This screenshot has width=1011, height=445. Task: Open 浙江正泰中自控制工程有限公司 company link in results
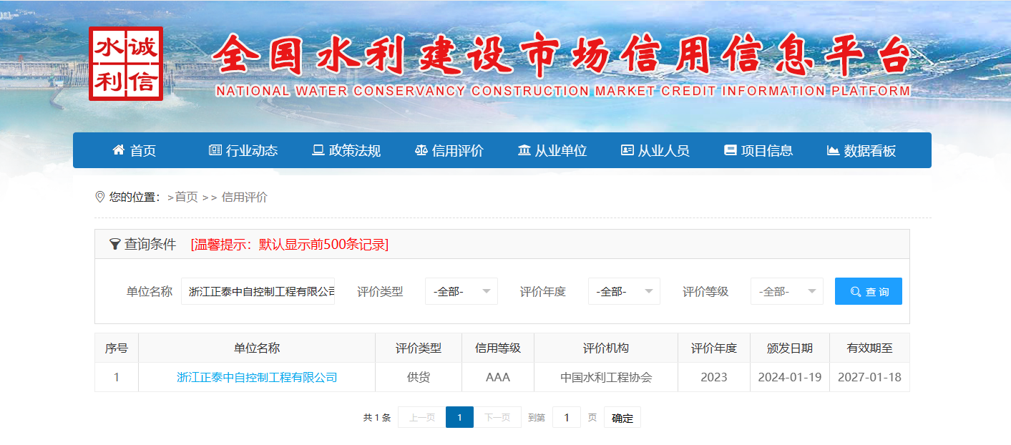pyautogui.click(x=257, y=377)
